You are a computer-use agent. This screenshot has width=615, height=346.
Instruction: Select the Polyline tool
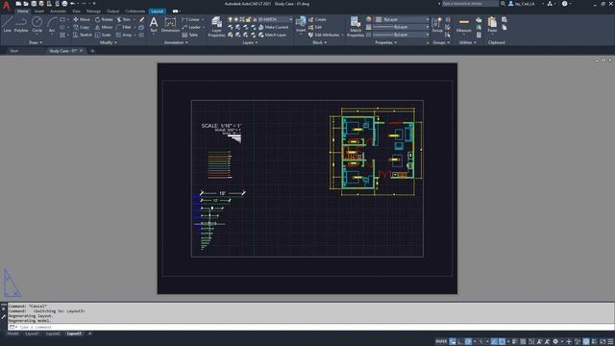tap(21, 24)
